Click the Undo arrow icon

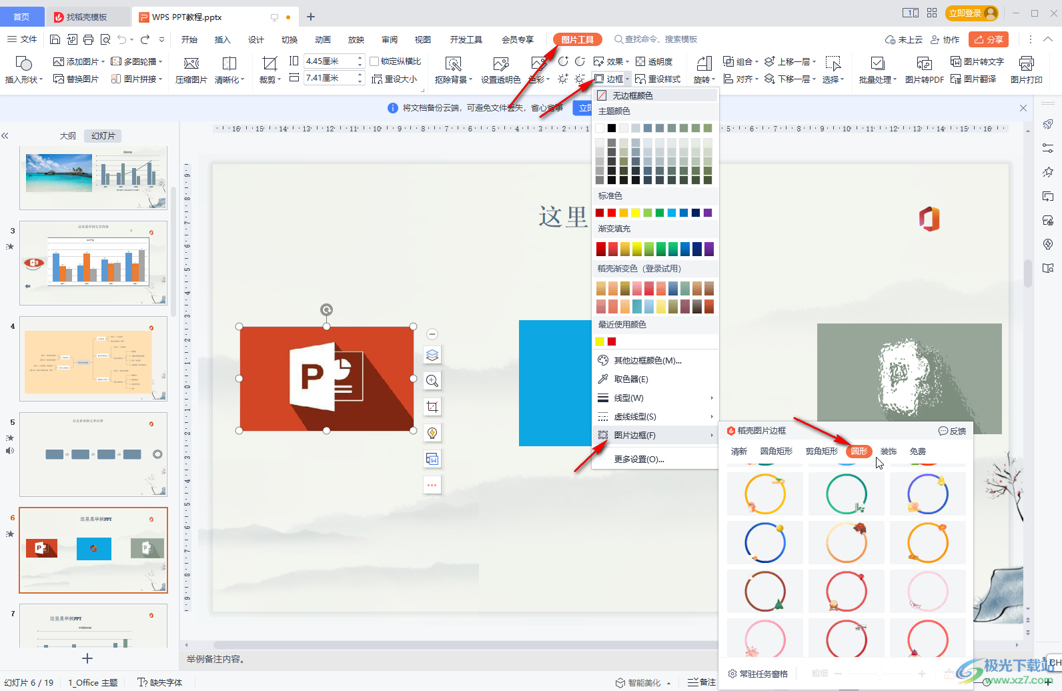tap(121, 39)
